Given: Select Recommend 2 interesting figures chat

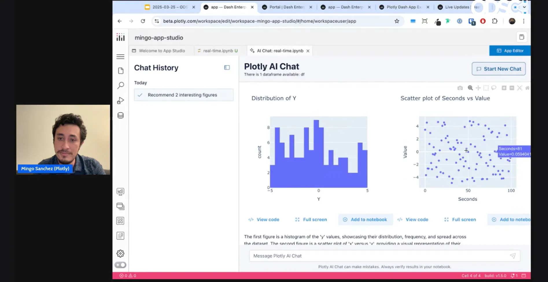Looking at the screenshot, I should (x=184, y=95).
